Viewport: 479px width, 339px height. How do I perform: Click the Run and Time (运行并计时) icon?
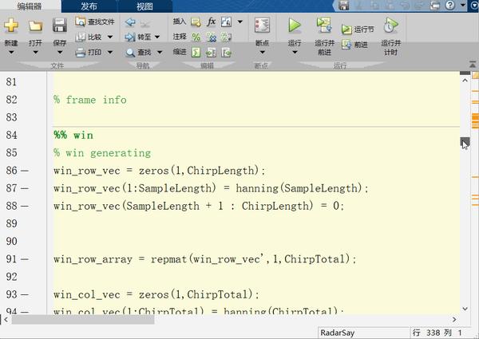click(390, 25)
